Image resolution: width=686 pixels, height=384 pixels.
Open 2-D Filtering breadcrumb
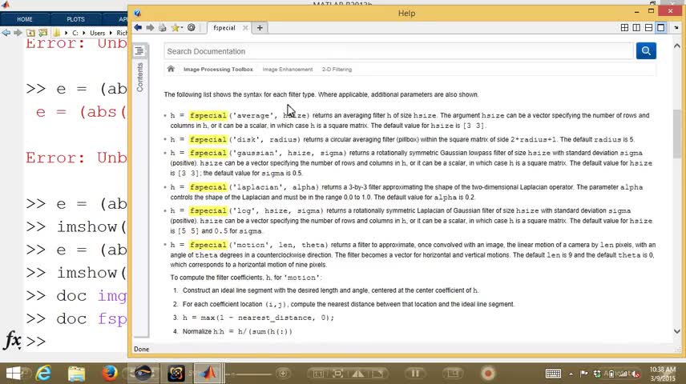click(x=337, y=70)
